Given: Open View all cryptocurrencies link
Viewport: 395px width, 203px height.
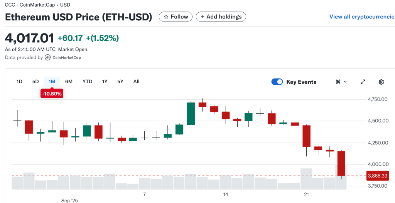Looking at the screenshot, I should (361, 17).
